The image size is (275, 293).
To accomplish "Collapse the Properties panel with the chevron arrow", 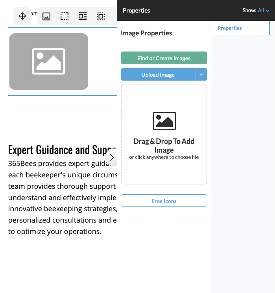I will pos(112,157).
